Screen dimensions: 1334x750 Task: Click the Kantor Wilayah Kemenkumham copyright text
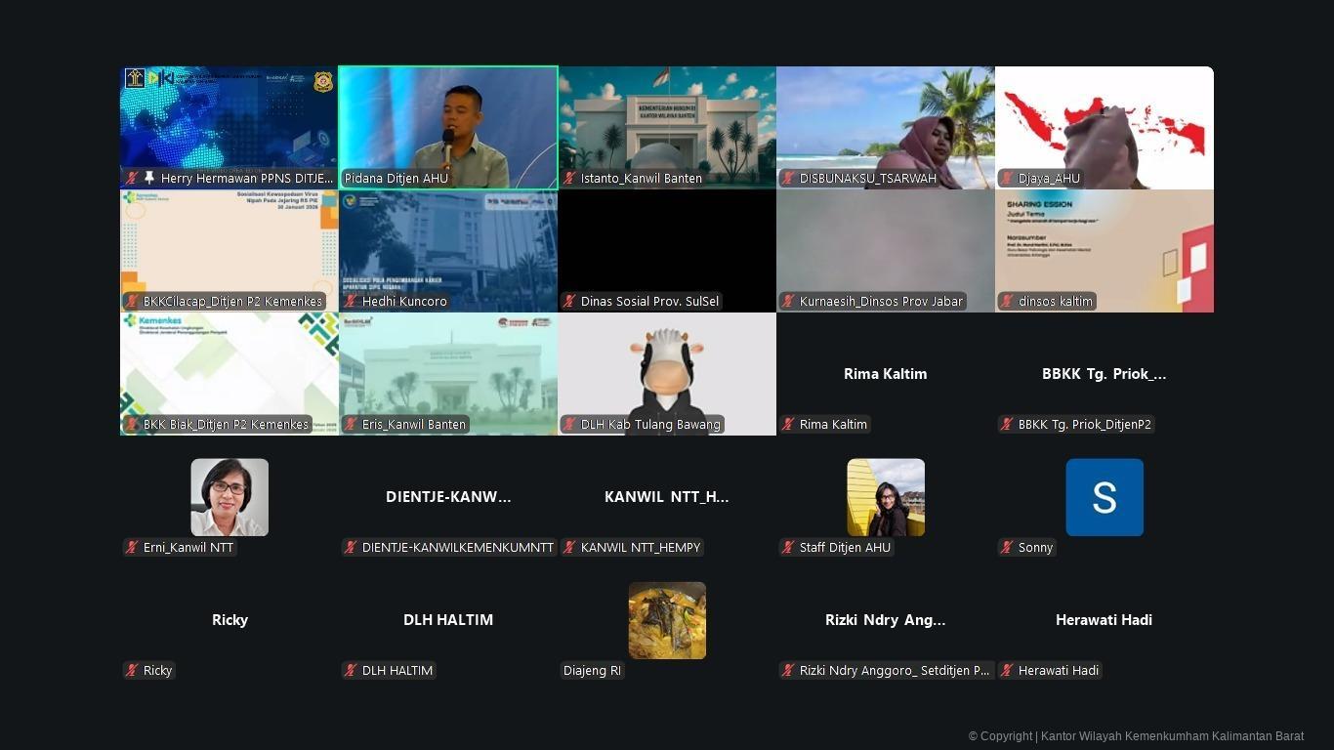(x=1136, y=736)
